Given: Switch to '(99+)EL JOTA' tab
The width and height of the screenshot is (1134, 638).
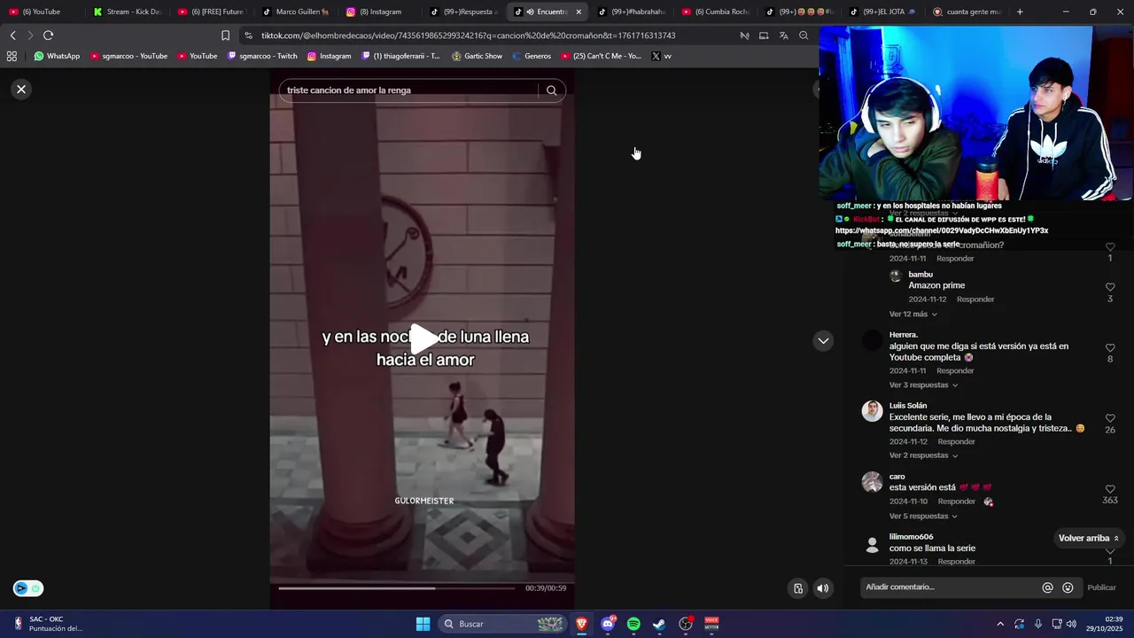Looking at the screenshot, I should coord(884,12).
